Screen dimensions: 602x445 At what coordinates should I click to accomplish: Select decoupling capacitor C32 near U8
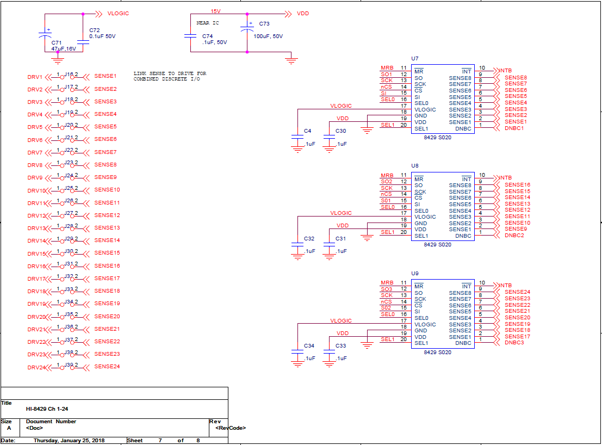[x=297, y=244]
